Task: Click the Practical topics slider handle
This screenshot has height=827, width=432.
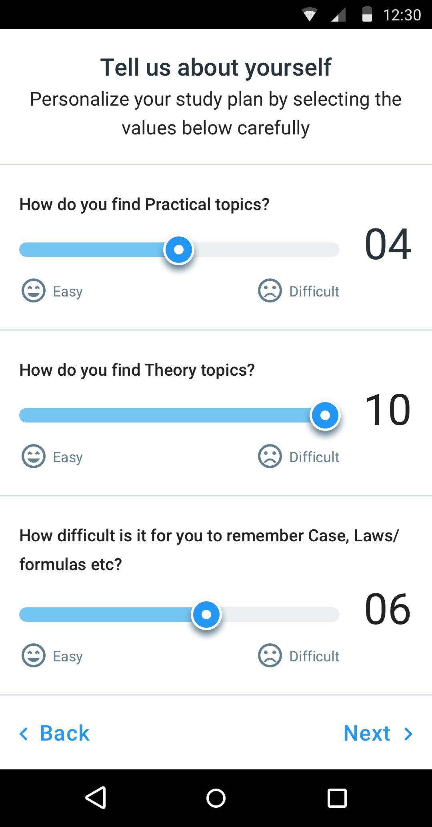Action: pyautogui.click(x=179, y=250)
